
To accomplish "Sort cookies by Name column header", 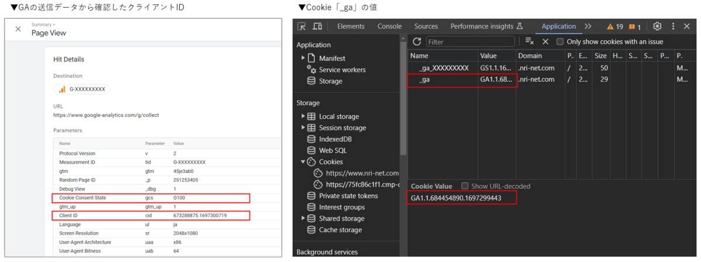I will tap(443, 56).
